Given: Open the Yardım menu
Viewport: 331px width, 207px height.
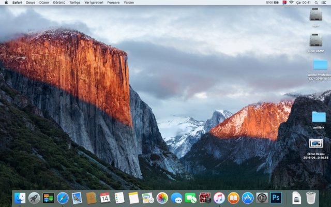Looking at the screenshot, I should pyautogui.click(x=129, y=3).
